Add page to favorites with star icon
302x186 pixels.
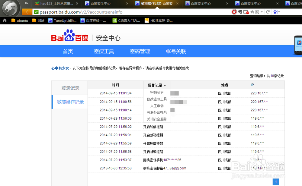coord(252,12)
